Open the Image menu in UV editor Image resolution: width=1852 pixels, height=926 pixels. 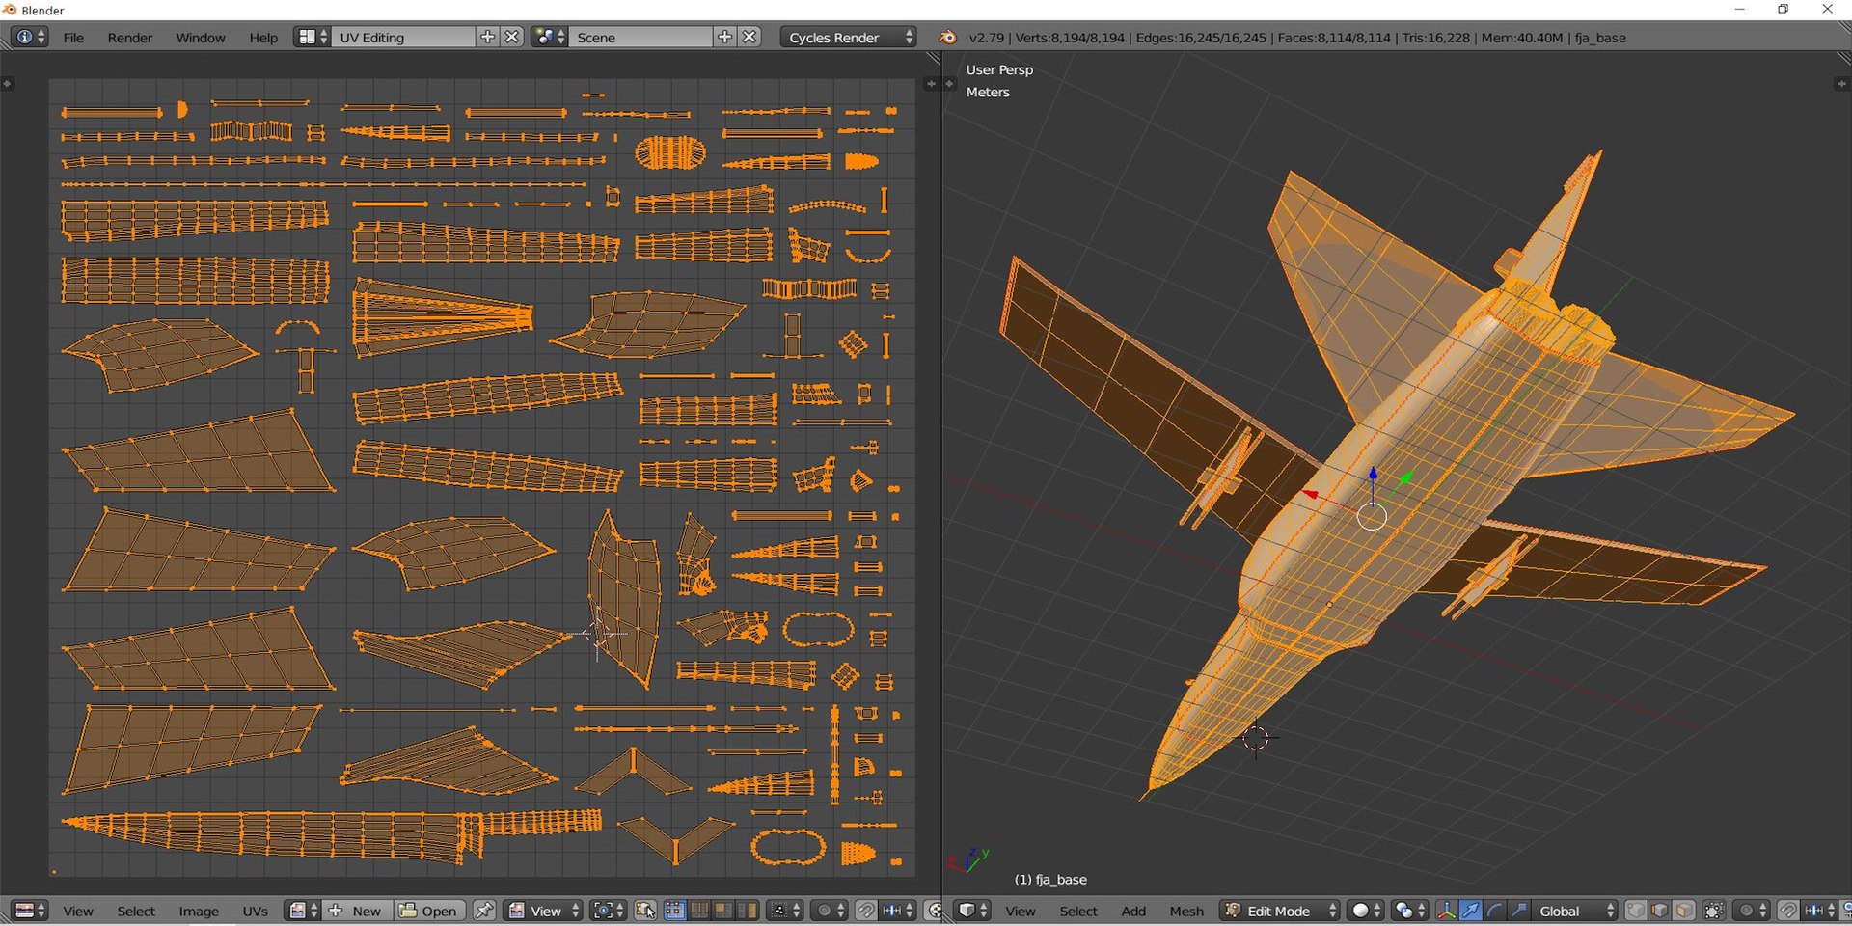coord(199,912)
